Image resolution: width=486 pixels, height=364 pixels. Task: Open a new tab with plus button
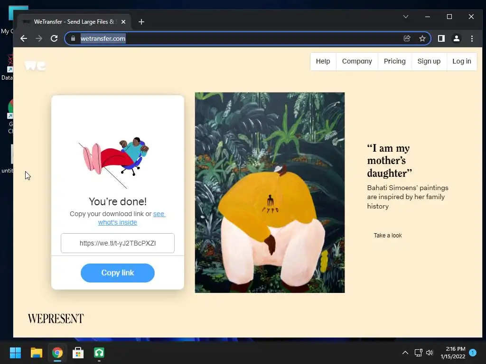(141, 22)
